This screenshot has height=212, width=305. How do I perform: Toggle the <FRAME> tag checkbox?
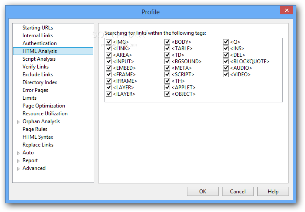(108, 74)
